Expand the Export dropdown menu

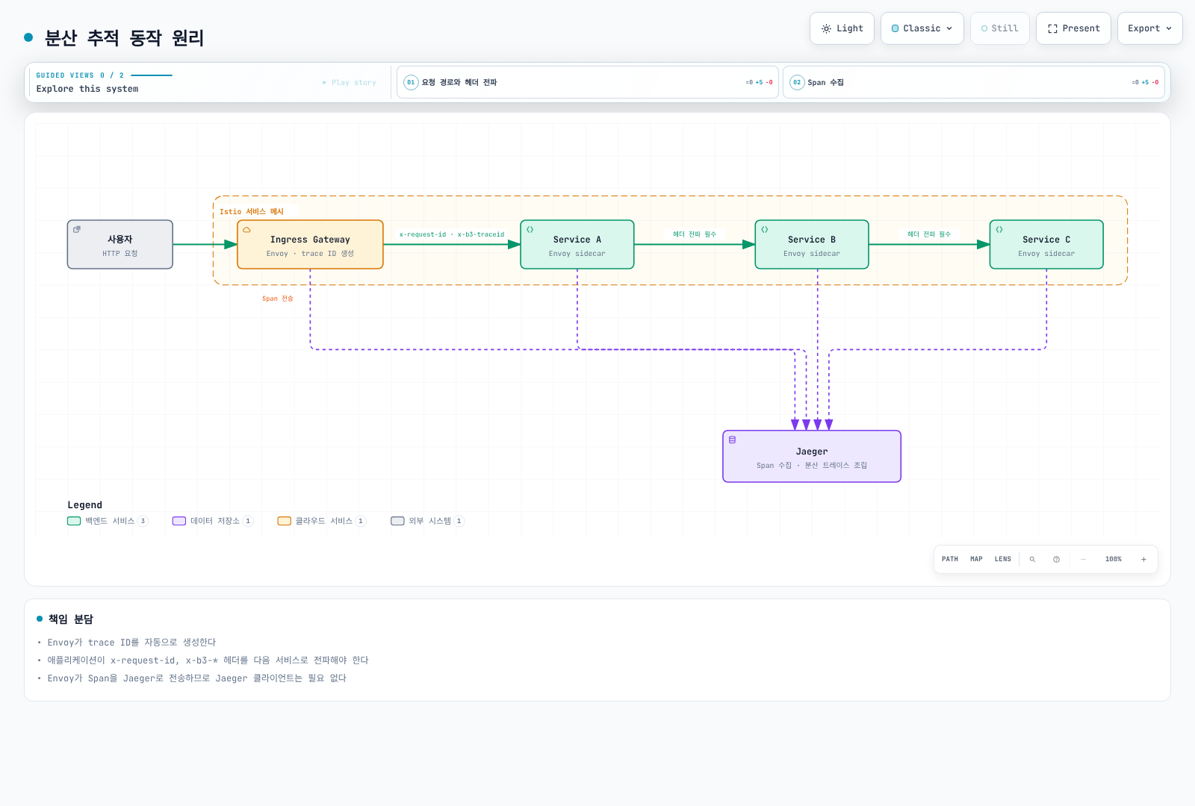[x=1149, y=28]
